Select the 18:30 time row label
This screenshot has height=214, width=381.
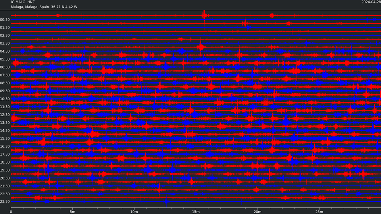click(5, 162)
